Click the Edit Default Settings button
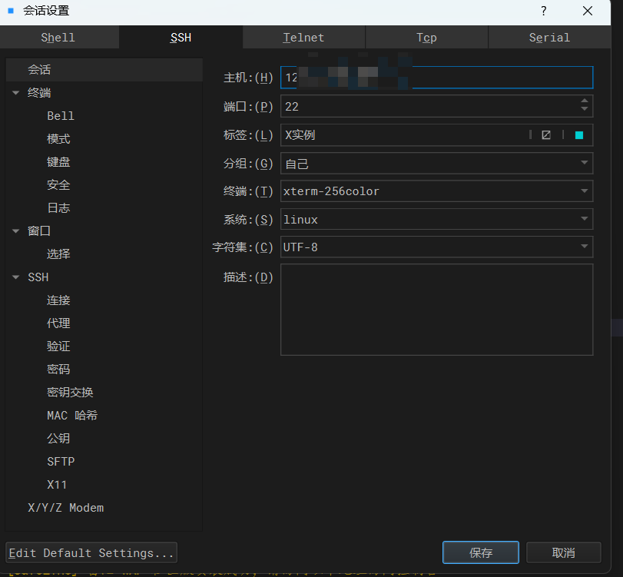Screen dimensions: 623x577 [x=91, y=552]
